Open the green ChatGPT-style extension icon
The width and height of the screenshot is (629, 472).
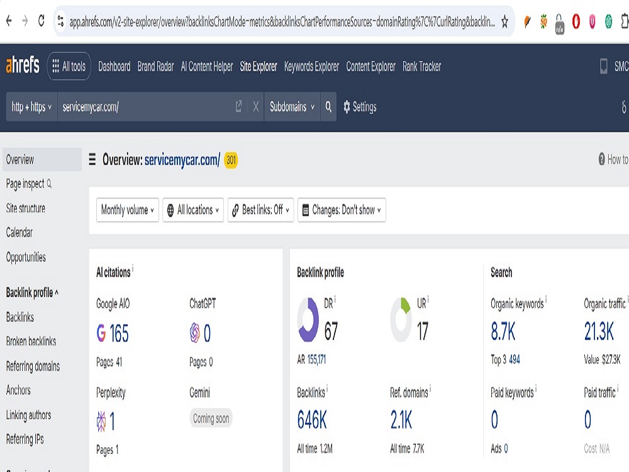point(608,21)
